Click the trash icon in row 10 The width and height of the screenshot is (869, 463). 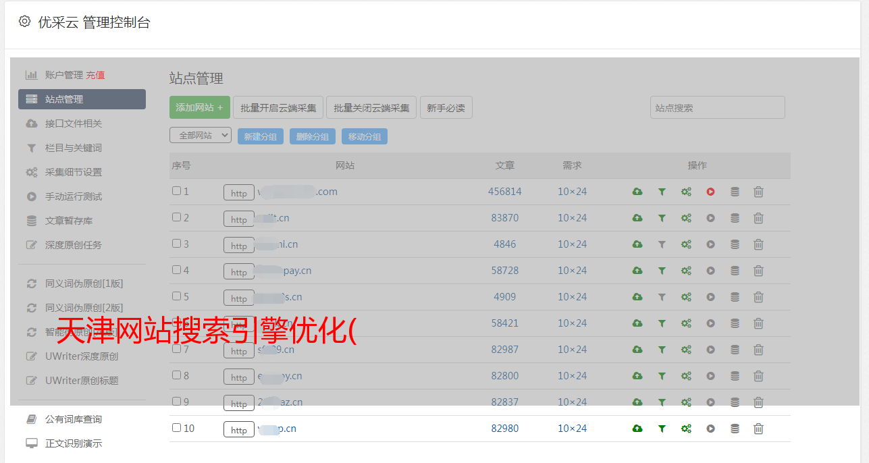(x=758, y=429)
